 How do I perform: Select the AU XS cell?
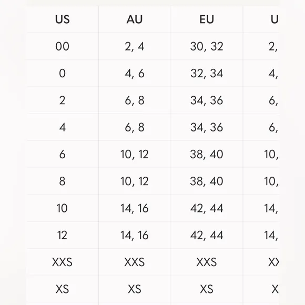click(135, 289)
